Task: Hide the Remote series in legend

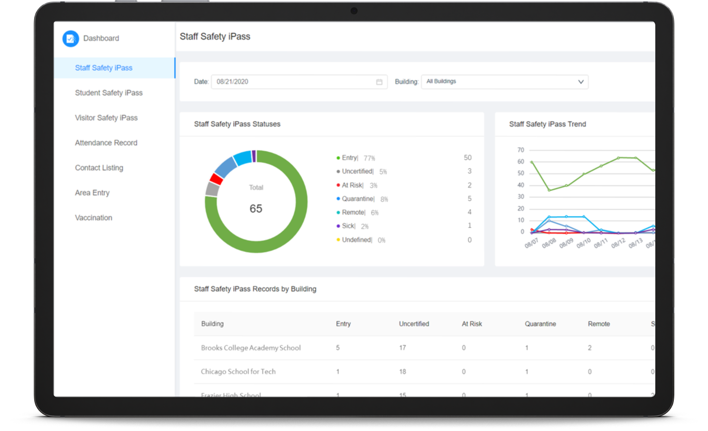Action: (353, 213)
